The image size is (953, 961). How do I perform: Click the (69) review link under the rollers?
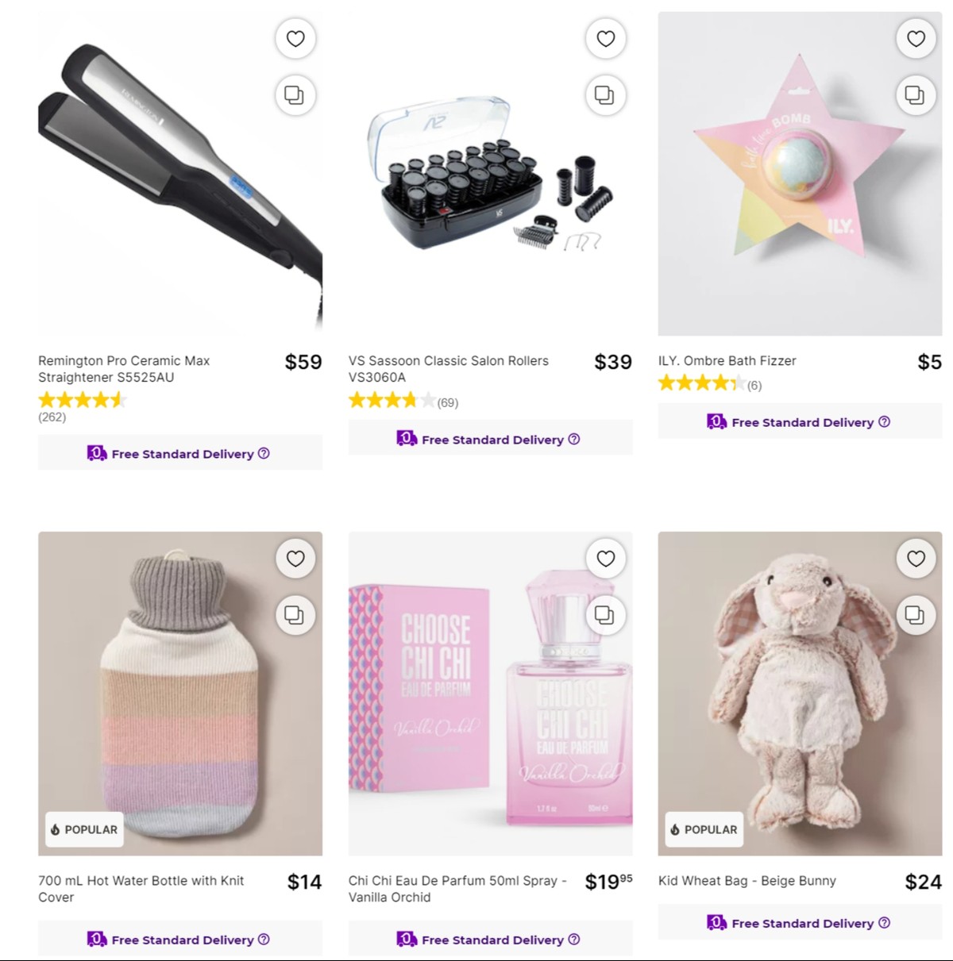[447, 402]
